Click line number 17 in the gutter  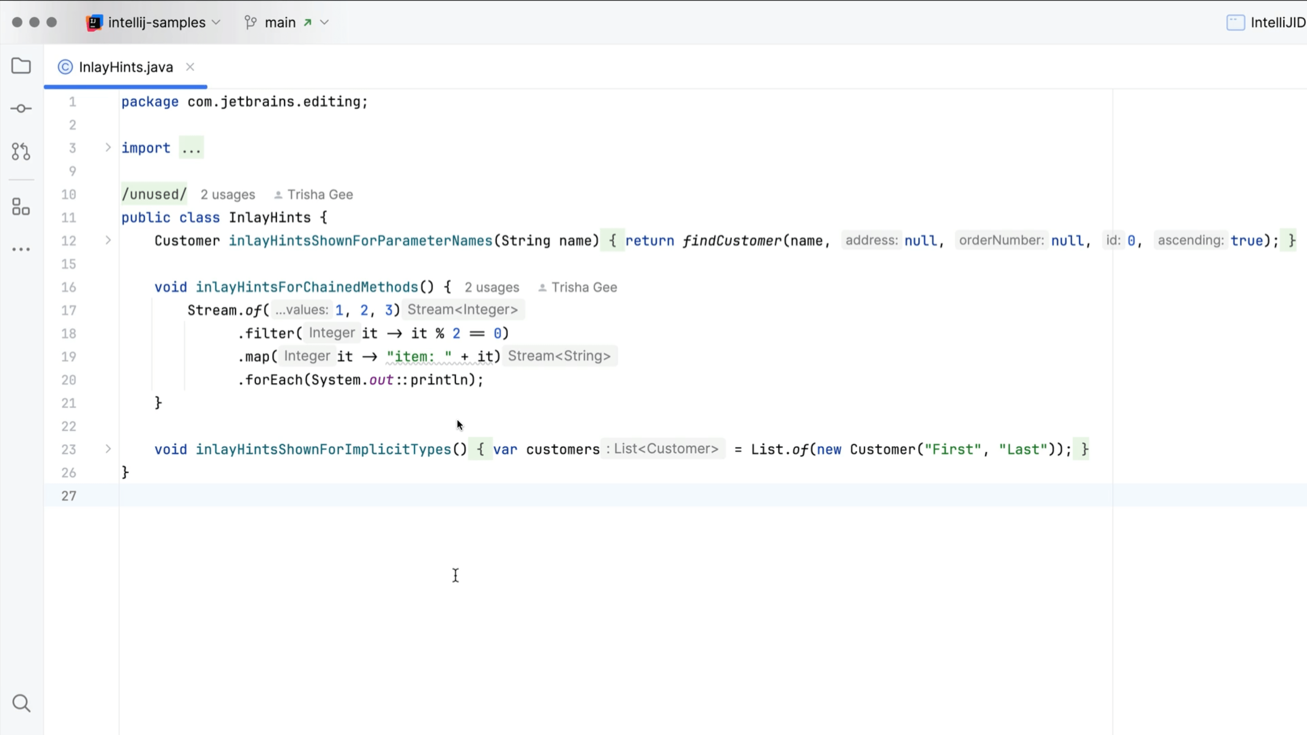pyautogui.click(x=69, y=310)
